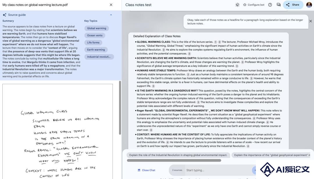This screenshot has height=179, width=314.
Task: Click the 'CONTEXT: WHERE HUMANS ARE' bullet heading
Action: click(174, 135)
